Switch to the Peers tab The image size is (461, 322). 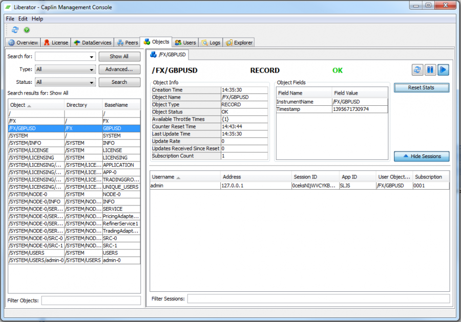tap(128, 42)
